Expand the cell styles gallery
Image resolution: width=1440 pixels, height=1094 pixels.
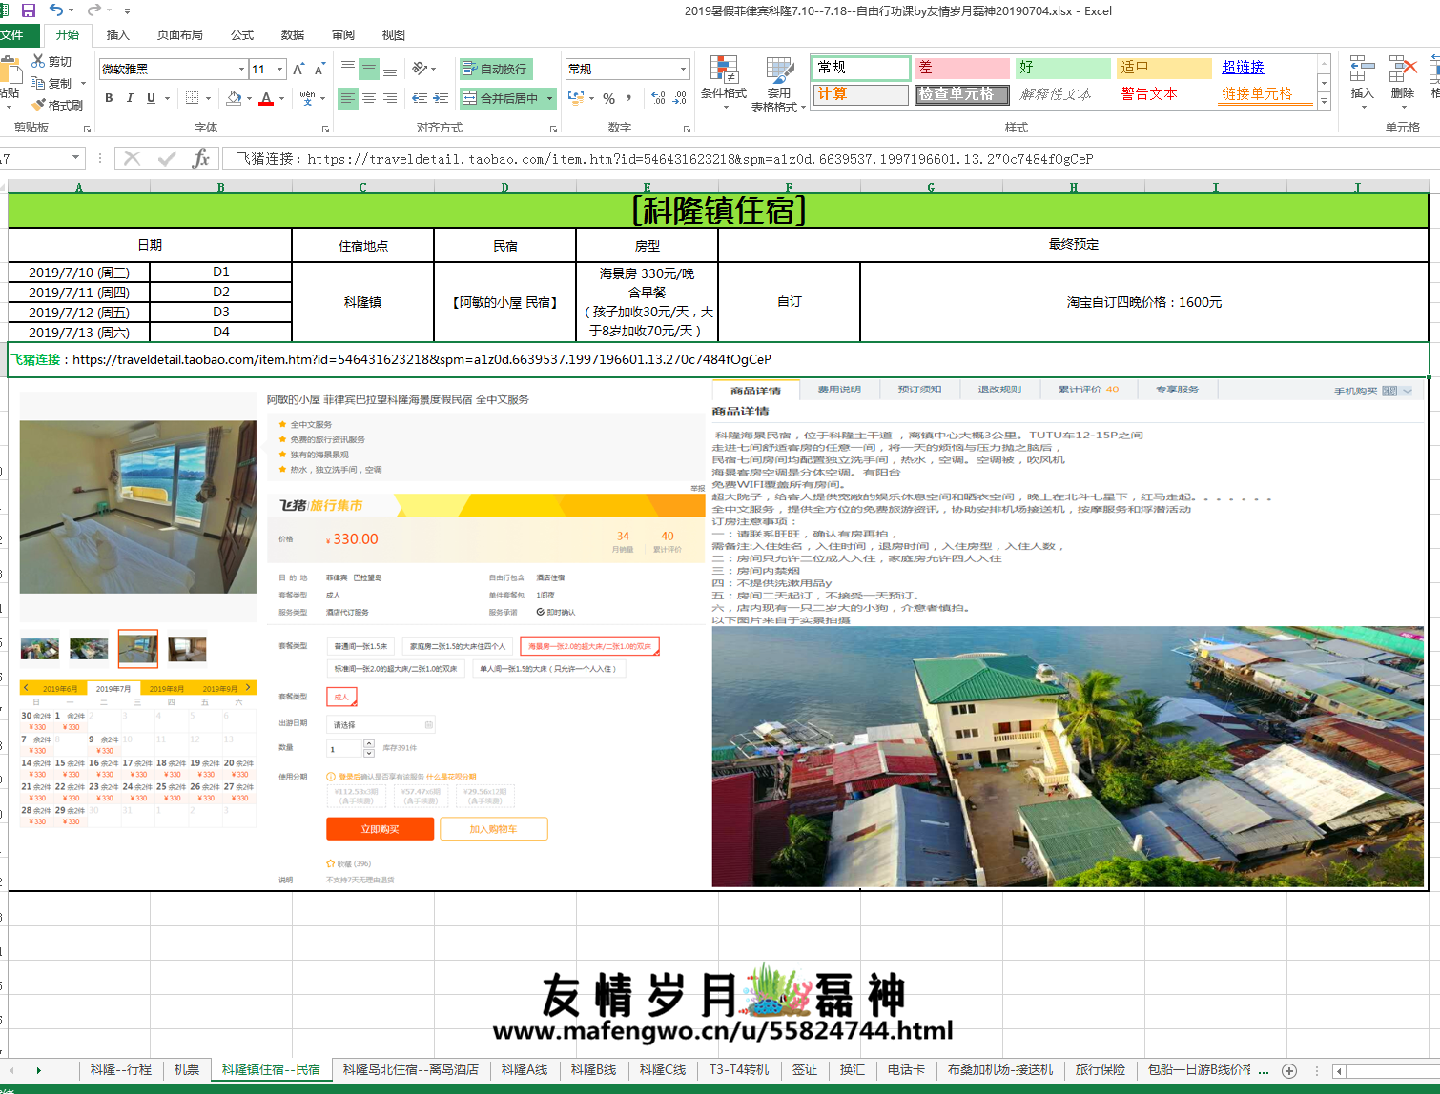click(x=1324, y=103)
